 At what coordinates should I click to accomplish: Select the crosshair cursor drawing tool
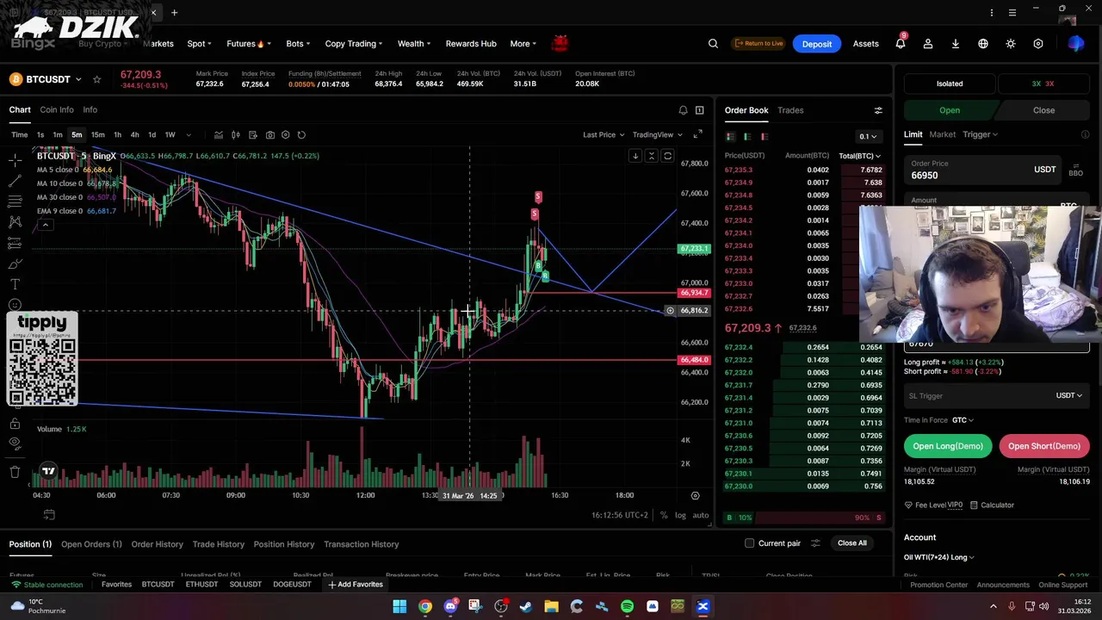(15, 161)
